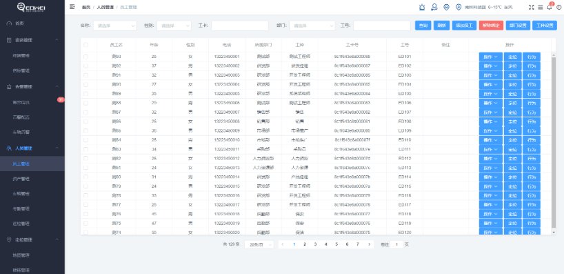This screenshot has width=564, height=274.
Task: Open the 部门 department select dropdown
Action: point(312,26)
